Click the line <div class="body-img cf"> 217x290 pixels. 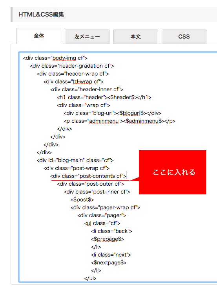(55, 58)
